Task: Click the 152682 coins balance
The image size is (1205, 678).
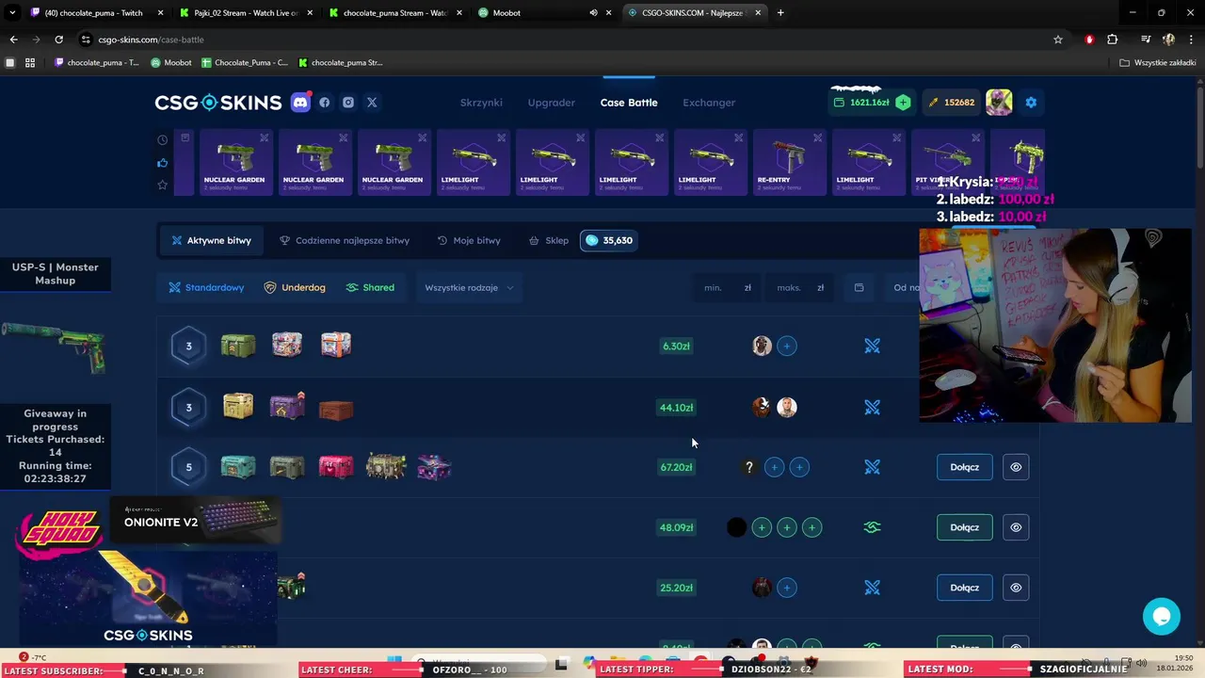Action: (x=951, y=102)
